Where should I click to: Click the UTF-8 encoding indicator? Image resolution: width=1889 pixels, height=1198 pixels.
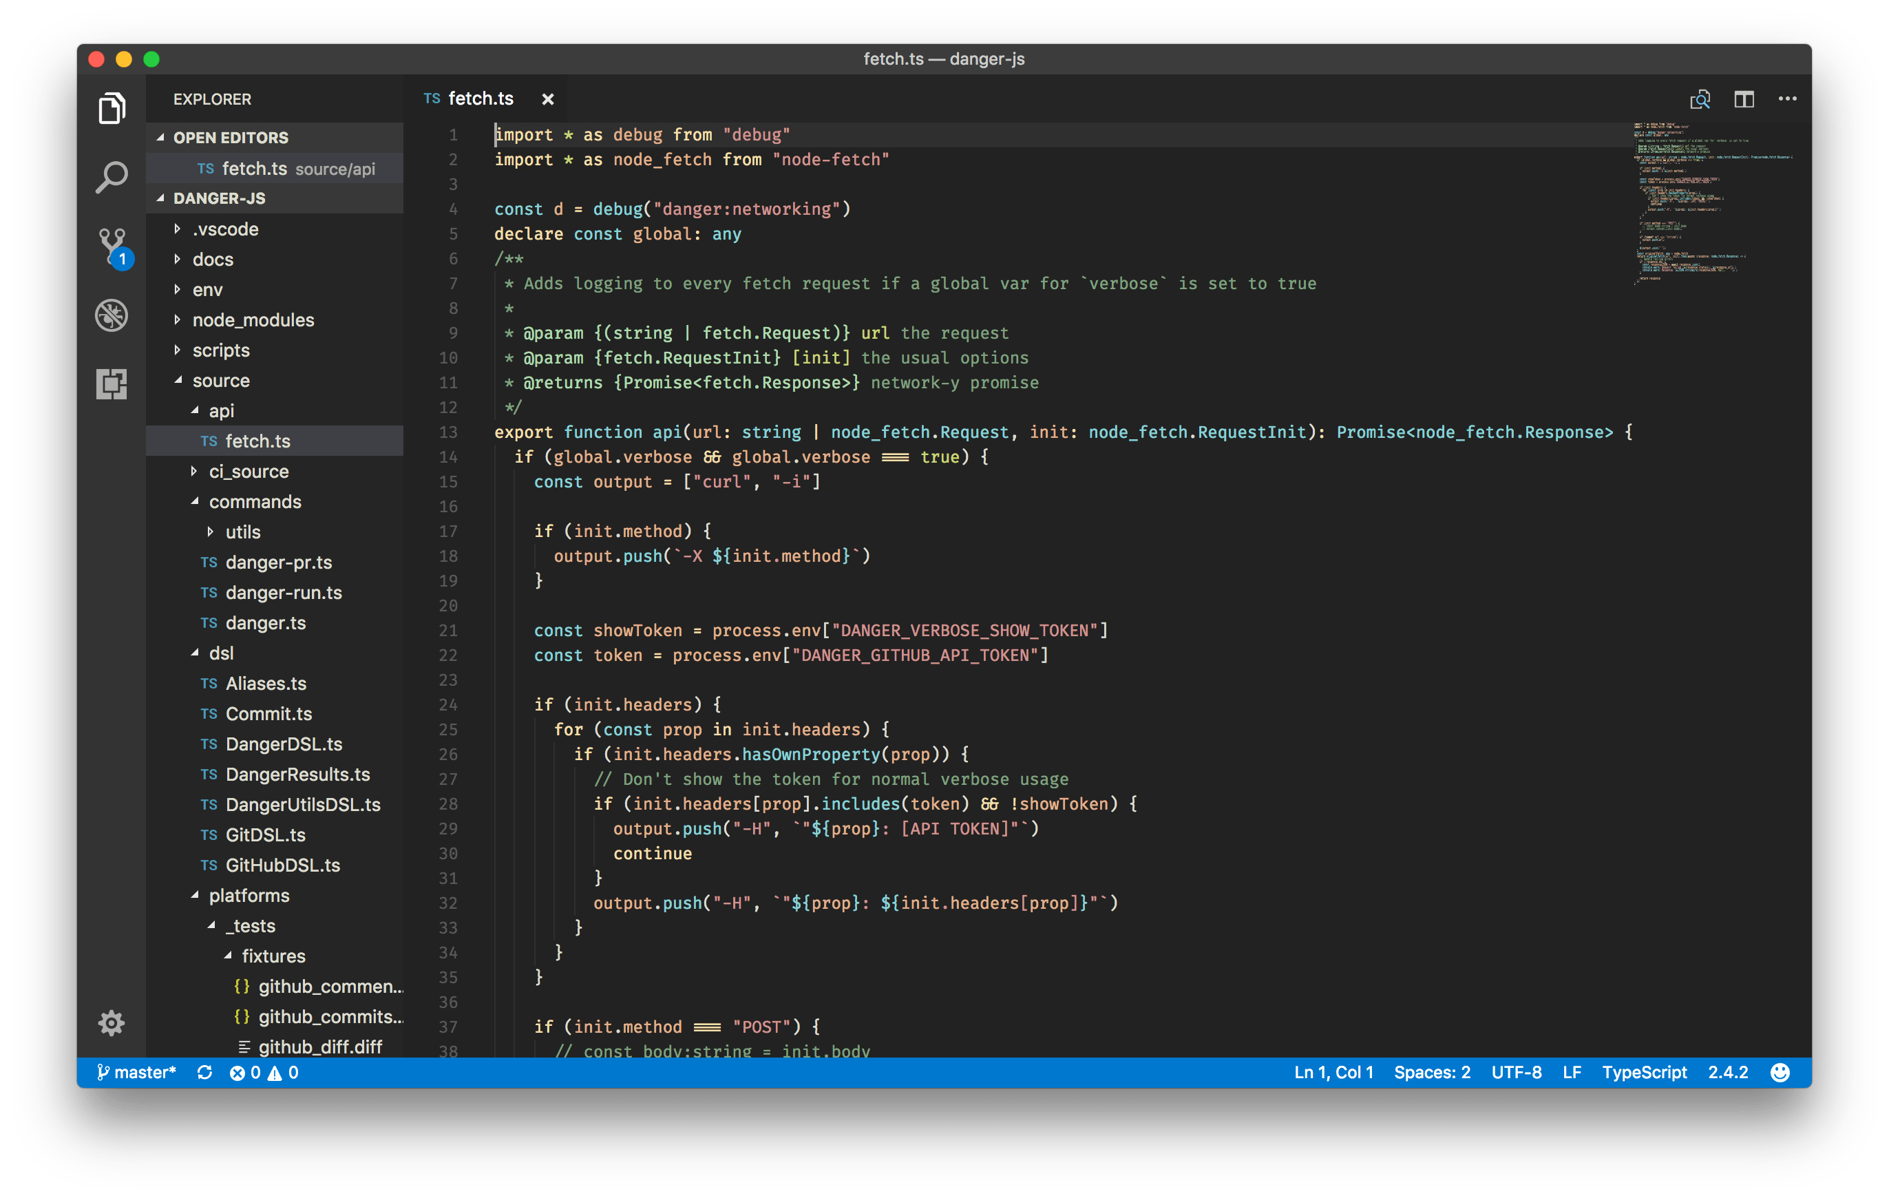pos(1517,1072)
